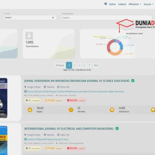Expand the Sources dropdown menu
155x155 pixels.
[149, 4]
